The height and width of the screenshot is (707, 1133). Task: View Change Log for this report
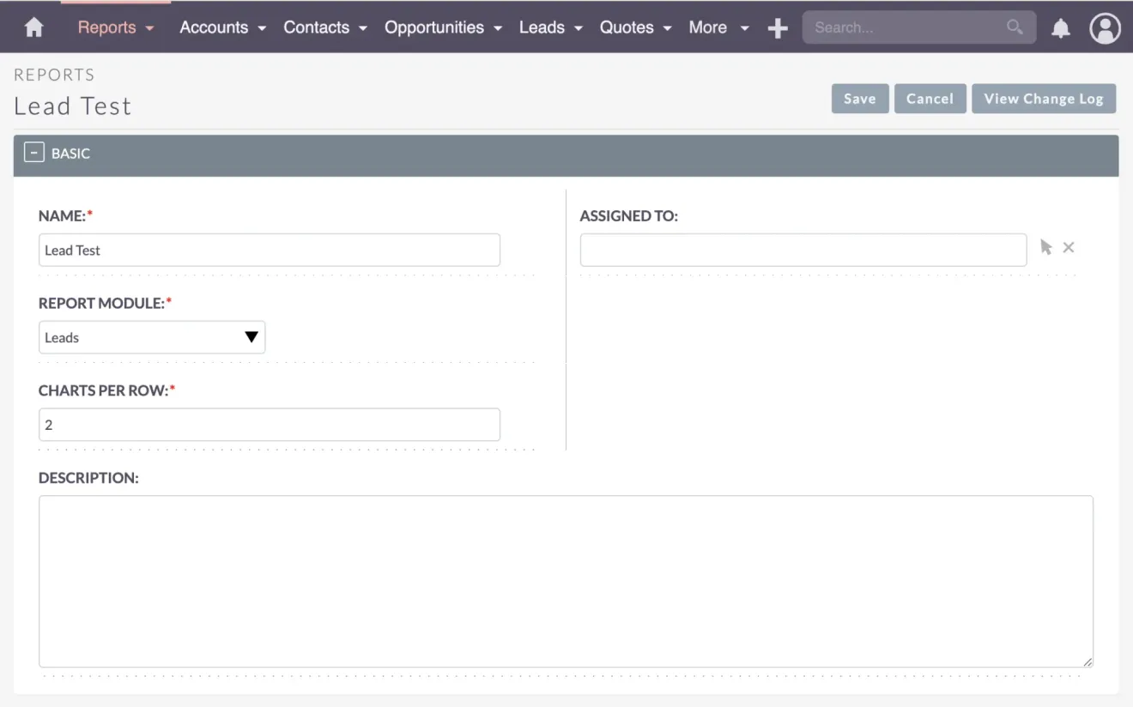pos(1044,98)
